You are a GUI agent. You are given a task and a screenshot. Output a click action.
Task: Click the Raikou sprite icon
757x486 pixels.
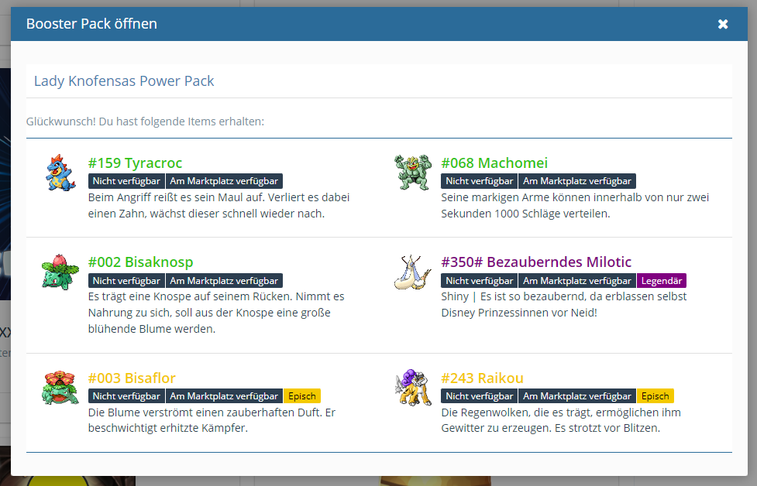[411, 388]
